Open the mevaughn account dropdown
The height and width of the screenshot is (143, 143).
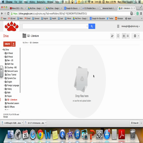point(130,26)
